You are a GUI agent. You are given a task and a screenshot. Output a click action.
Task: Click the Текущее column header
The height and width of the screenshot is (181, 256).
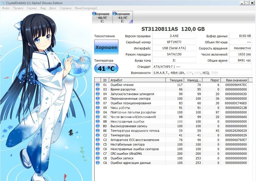coord(175,80)
